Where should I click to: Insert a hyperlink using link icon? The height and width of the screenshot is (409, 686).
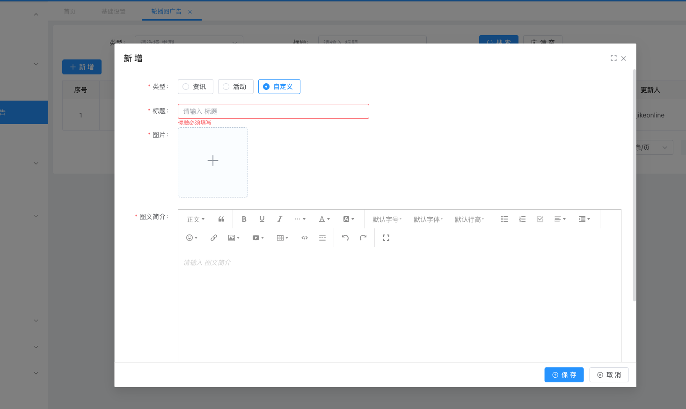pyautogui.click(x=214, y=238)
